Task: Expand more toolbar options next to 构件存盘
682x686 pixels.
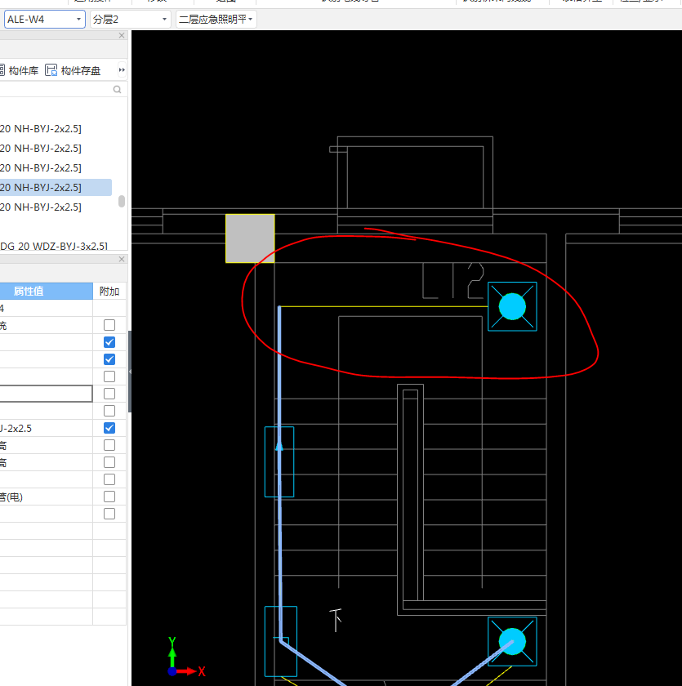Action: tap(122, 70)
